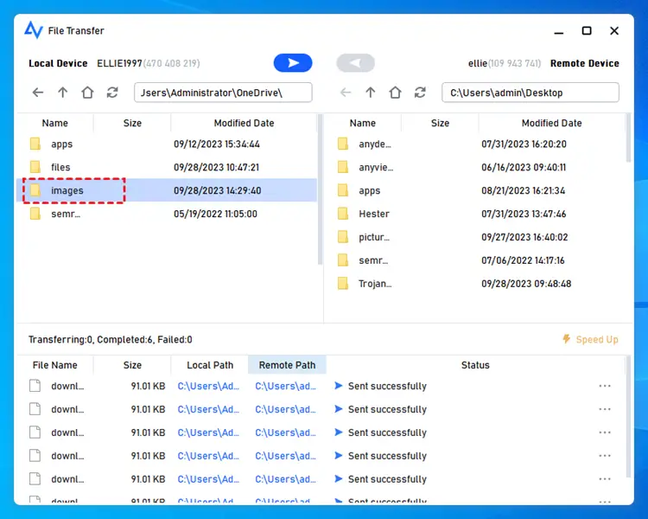Click the blue send-to-remote arrow button

pos(293,63)
